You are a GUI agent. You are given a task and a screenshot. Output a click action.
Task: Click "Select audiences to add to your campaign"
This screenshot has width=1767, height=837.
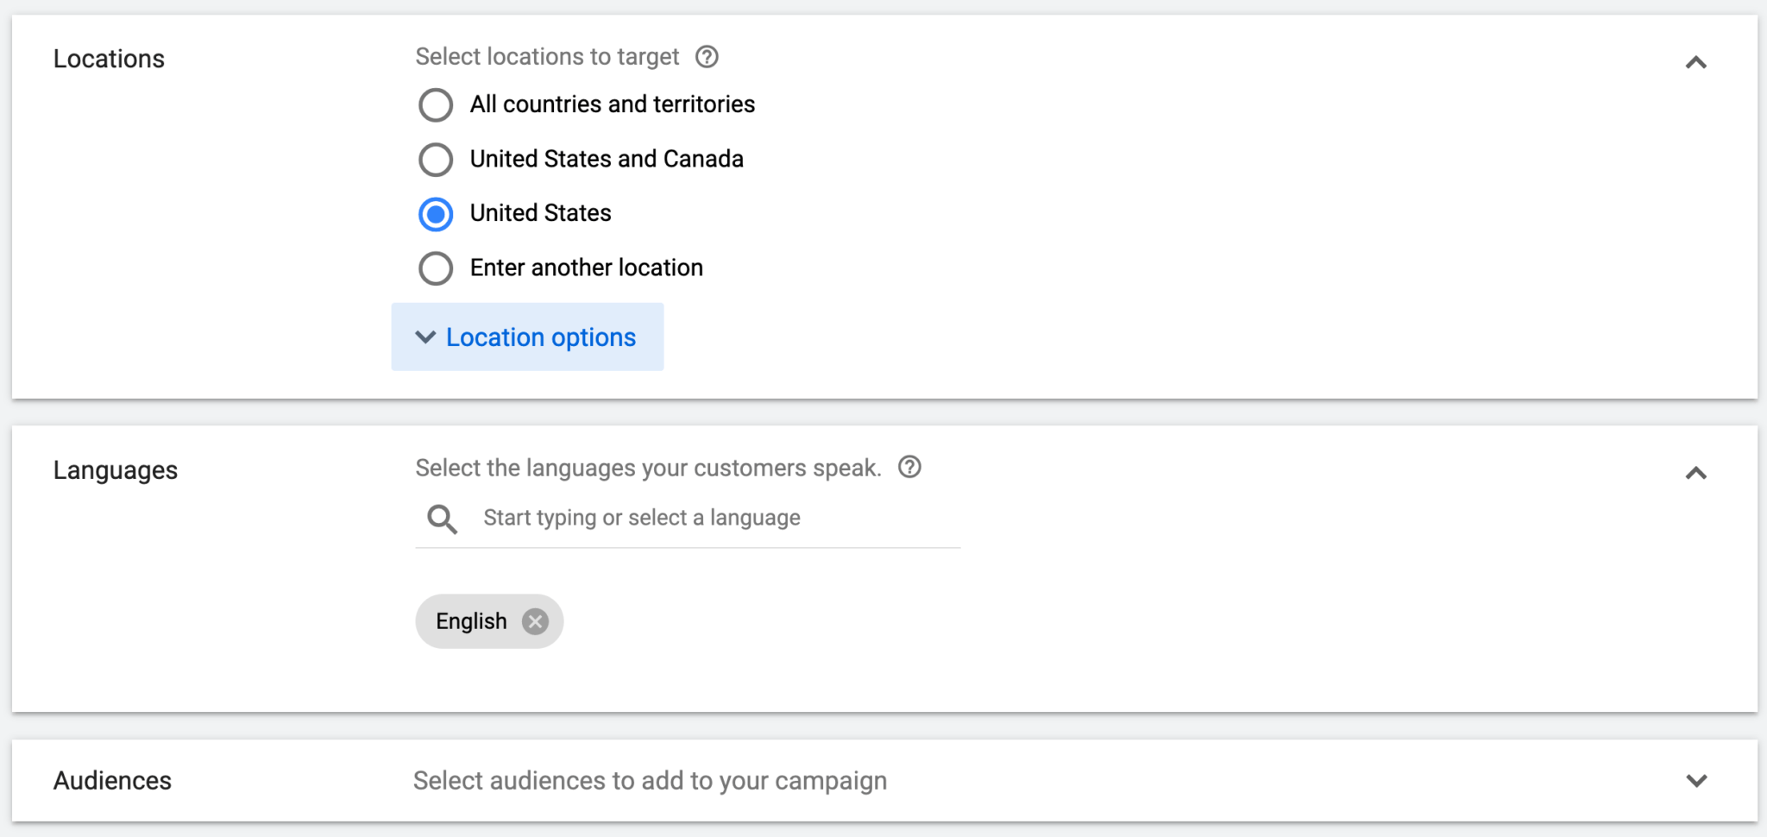649,780
